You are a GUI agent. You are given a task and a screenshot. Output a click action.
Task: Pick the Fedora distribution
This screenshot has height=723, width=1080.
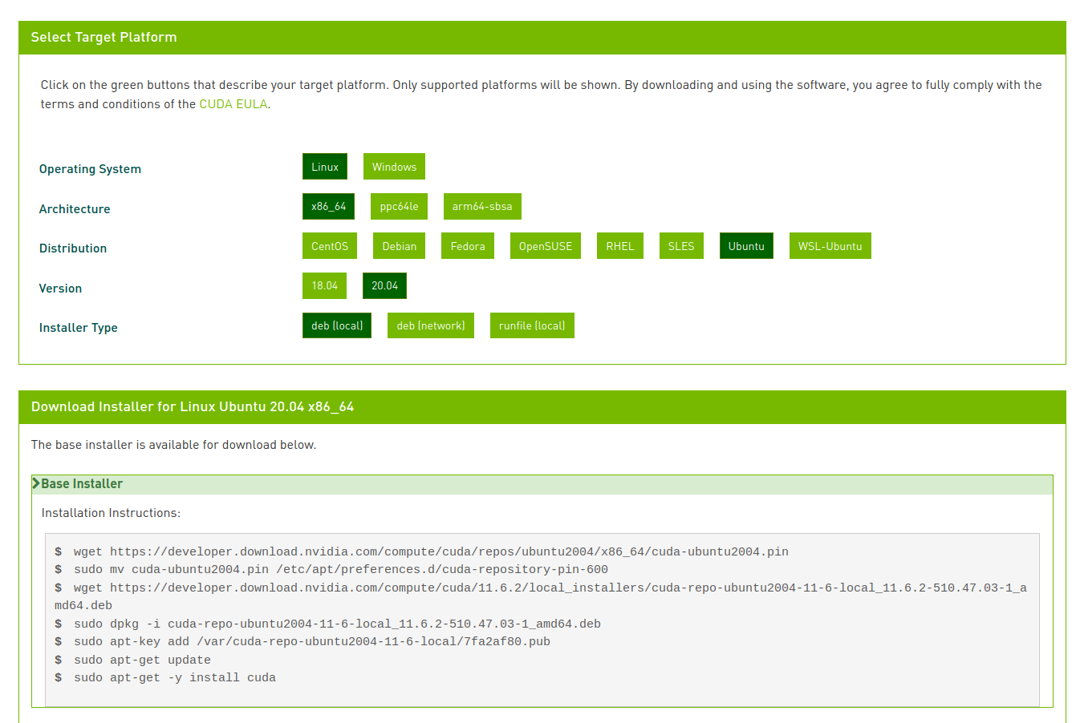tap(468, 246)
